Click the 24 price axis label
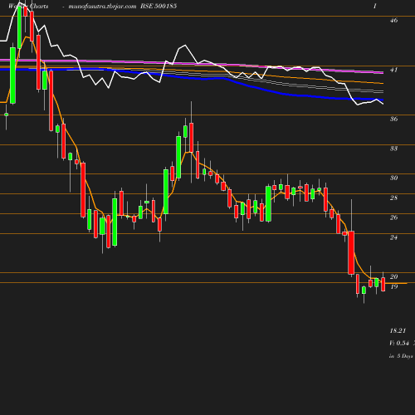 pyautogui.click(x=393, y=237)
